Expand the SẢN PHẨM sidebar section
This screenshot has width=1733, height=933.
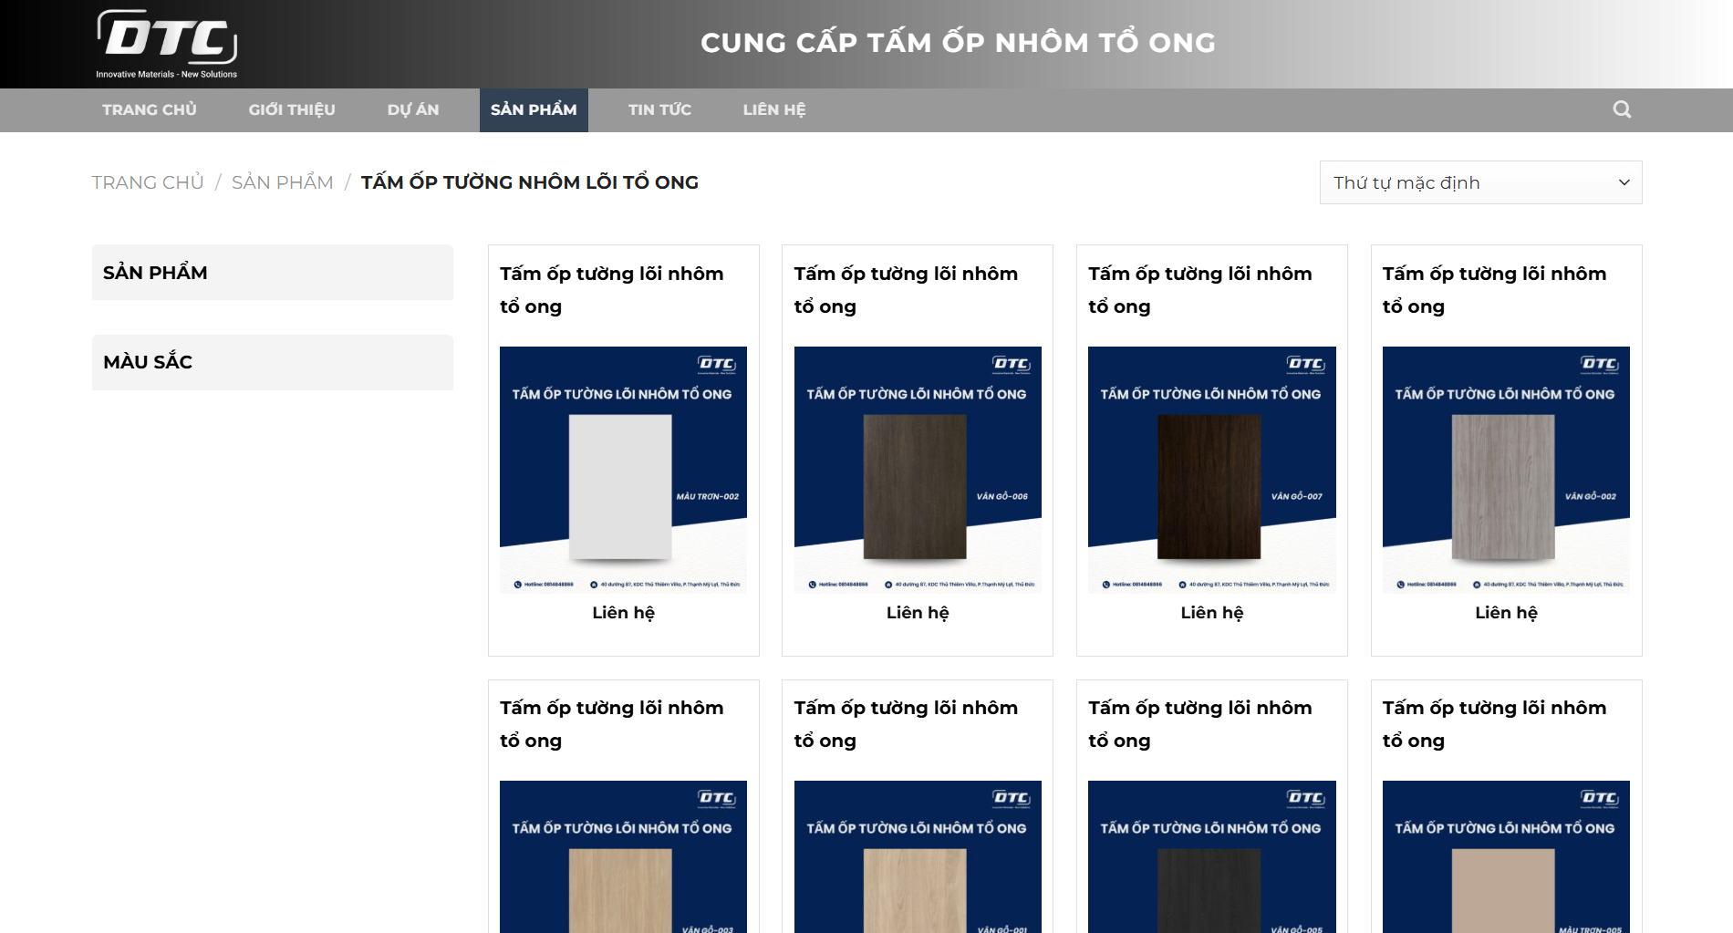(x=272, y=273)
